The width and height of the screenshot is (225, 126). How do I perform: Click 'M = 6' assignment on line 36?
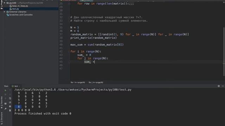point(75,31)
